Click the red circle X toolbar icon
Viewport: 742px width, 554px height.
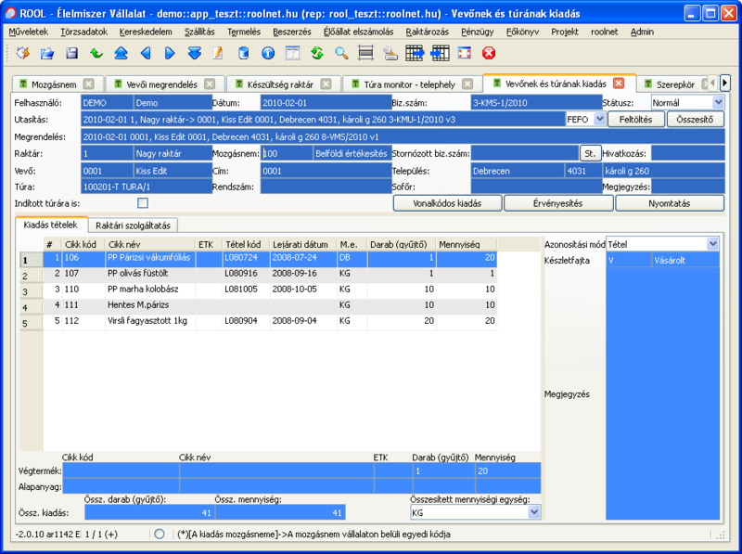(489, 53)
